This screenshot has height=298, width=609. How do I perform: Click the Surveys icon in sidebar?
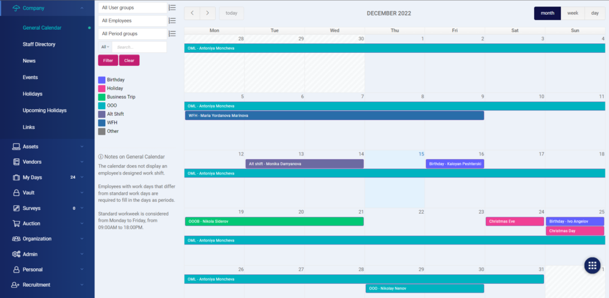point(17,208)
